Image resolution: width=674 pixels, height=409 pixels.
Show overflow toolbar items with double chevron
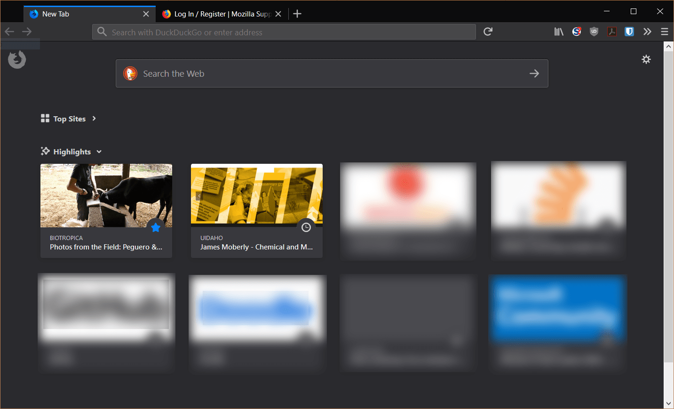coord(647,32)
